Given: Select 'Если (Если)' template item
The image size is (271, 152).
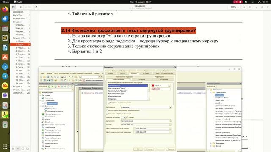Looking at the screenshot, I should (219, 95).
